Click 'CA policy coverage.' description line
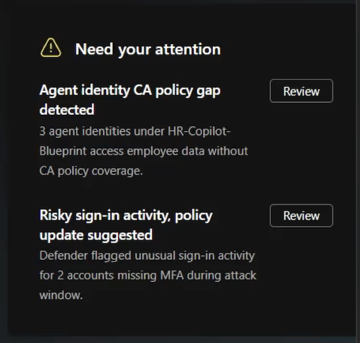 pyautogui.click(x=91, y=171)
